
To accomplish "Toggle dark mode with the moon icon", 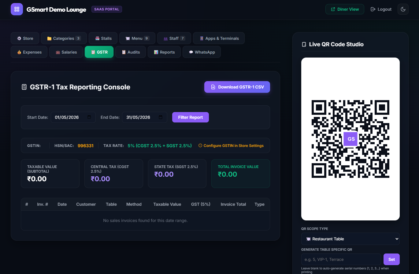I will [x=403, y=9].
